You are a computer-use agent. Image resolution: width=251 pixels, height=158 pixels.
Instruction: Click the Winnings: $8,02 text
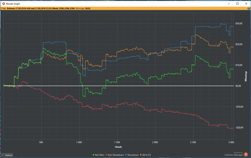click(x=83, y=9)
